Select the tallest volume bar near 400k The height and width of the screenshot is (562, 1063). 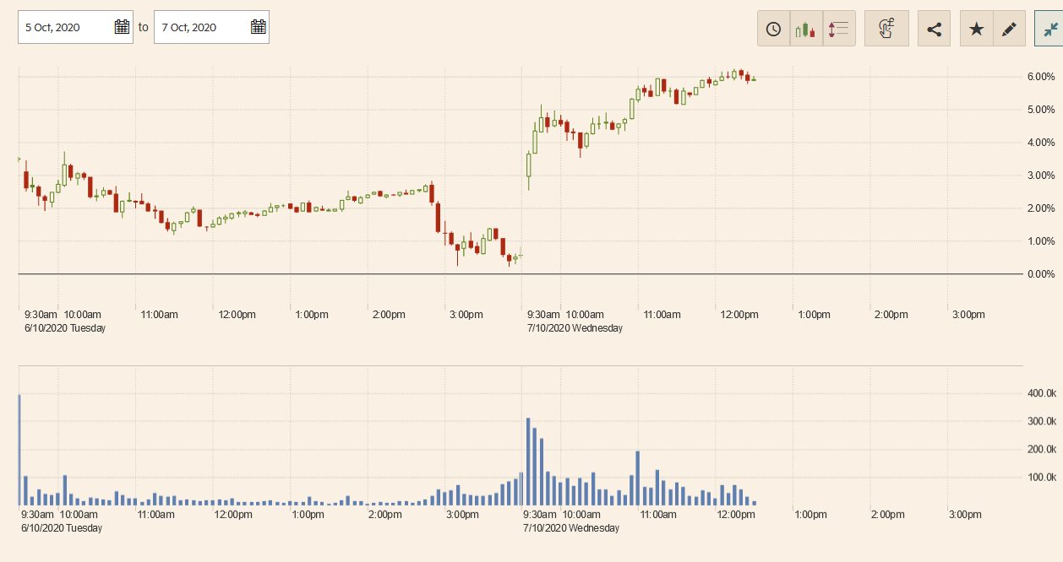coord(19,449)
